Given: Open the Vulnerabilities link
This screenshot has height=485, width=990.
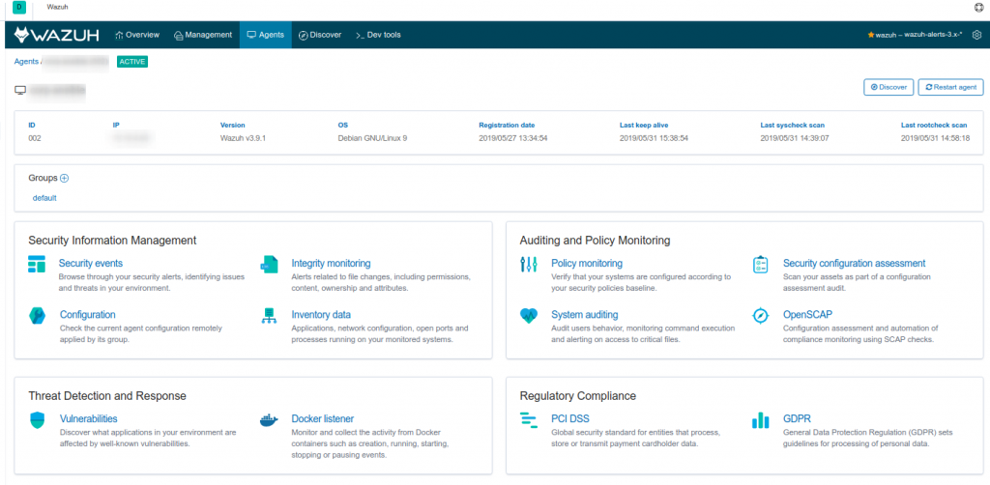Looking at the screenshot, I should coord(88,418).
